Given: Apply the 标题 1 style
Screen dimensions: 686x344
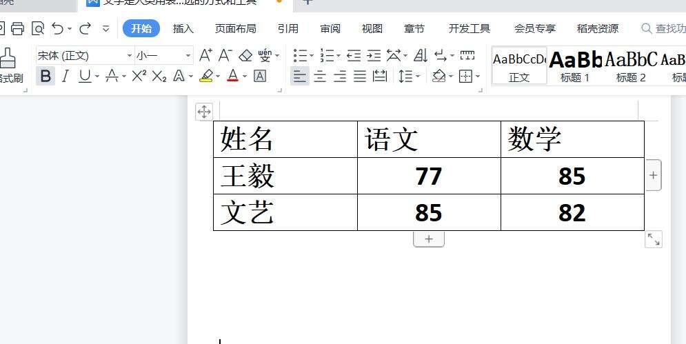Looking at the screenshot, I should (575, 65).
